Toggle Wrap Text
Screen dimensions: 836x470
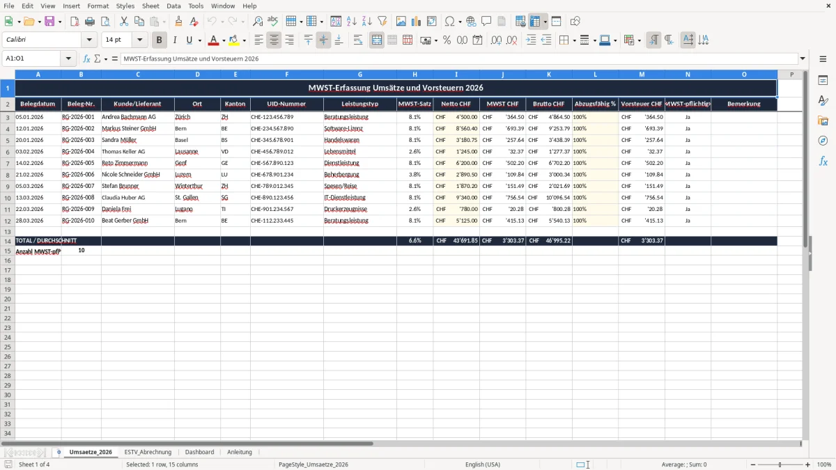[358, 40]
